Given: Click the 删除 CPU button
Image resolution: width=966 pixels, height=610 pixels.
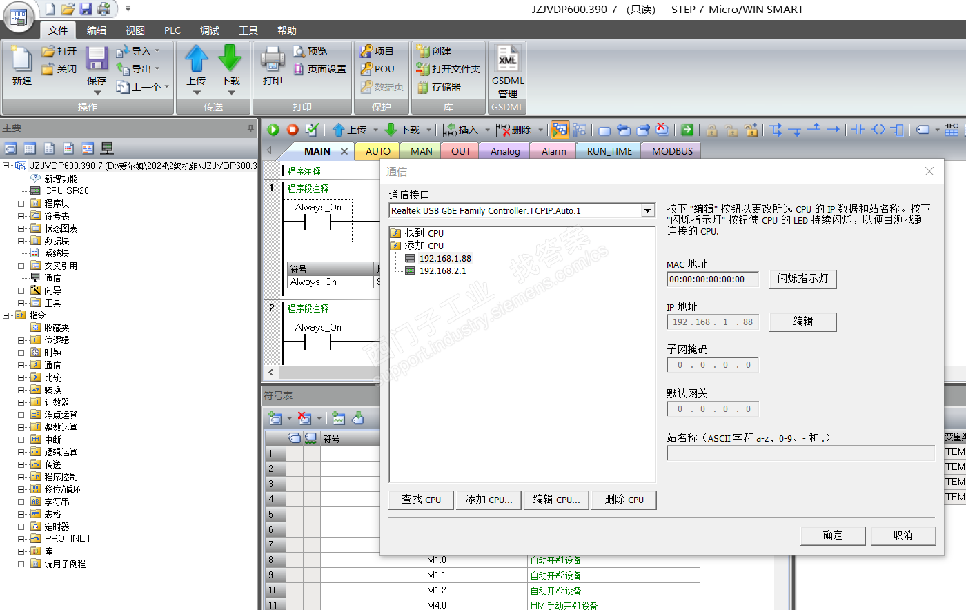Looking at the screenshot, I should pos(624,500).
